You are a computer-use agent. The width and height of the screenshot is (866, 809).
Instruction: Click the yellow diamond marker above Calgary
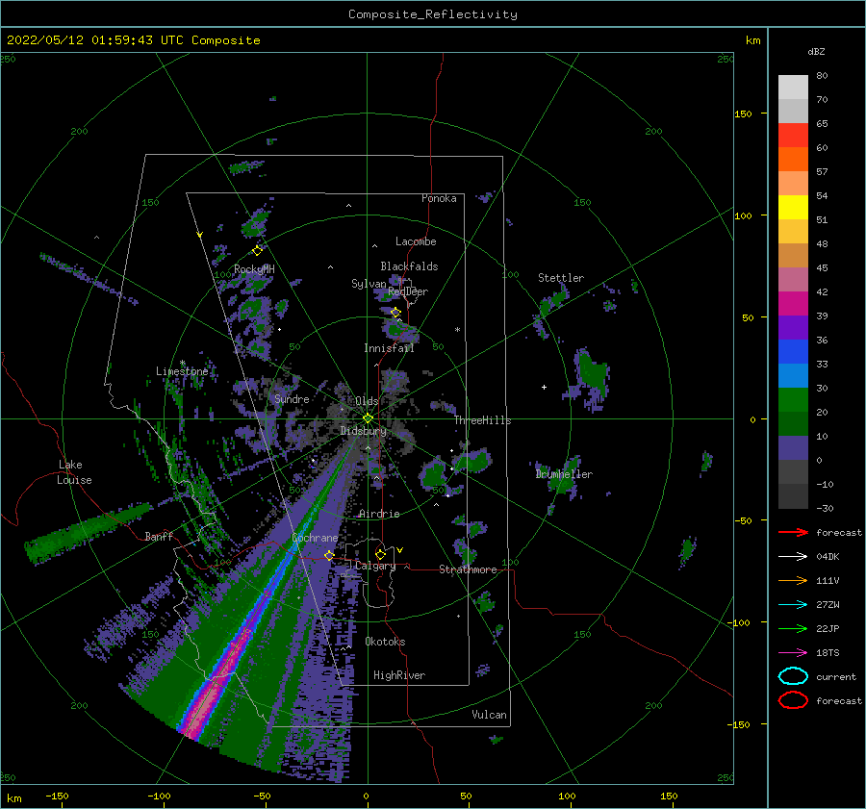click(x=380, y=554)
